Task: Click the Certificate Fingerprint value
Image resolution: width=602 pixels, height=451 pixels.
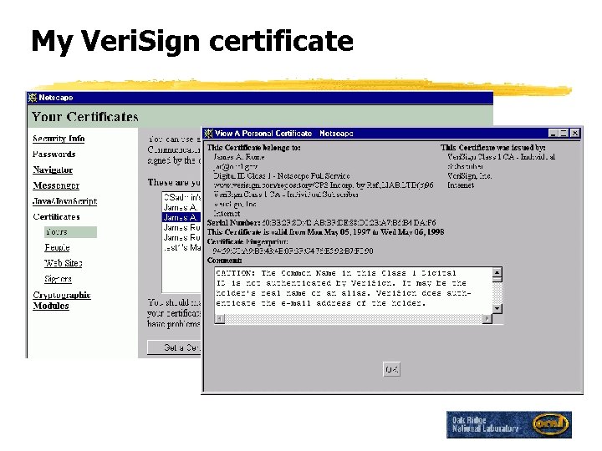Action: [x=293, y=251]
